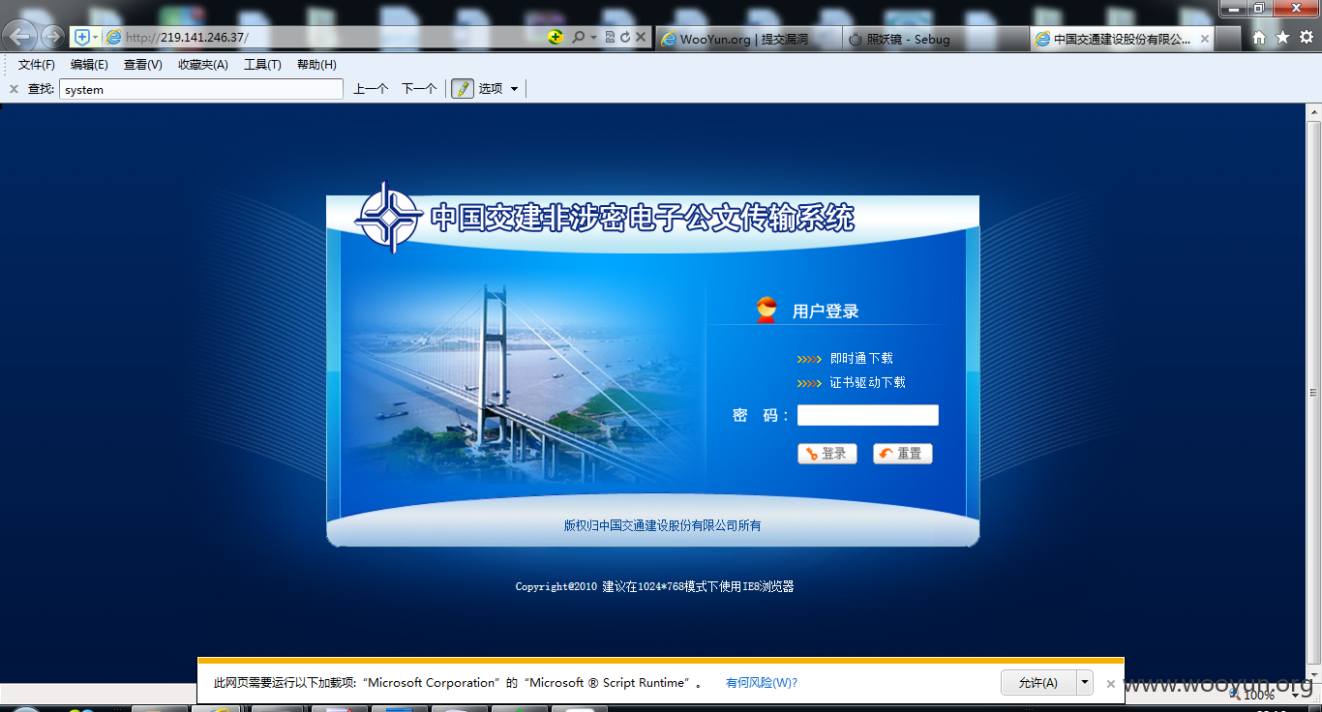
Task: Open the 工具(T) menu
Action: click(262, 65)
